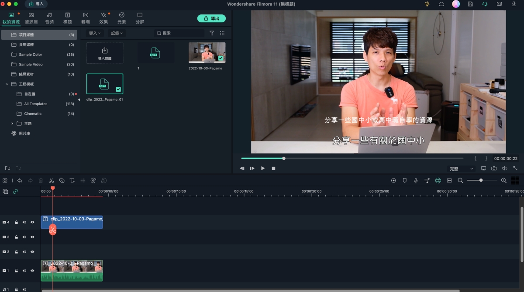This screenshot has height=292, width=524.
Task: Mute video track 1 speaker icon
Action: tap(24, 271)
